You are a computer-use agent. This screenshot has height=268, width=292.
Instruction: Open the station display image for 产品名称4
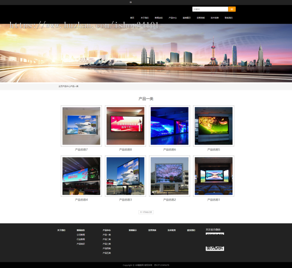click(x=81, y=176)
